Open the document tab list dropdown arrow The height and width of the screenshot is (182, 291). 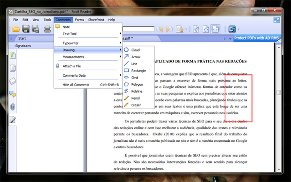(x=230, y=38)
